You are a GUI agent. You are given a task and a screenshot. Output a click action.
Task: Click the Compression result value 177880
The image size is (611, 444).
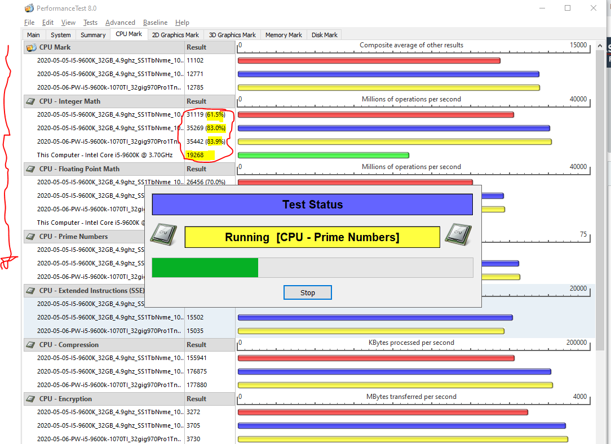coord(197,385)
